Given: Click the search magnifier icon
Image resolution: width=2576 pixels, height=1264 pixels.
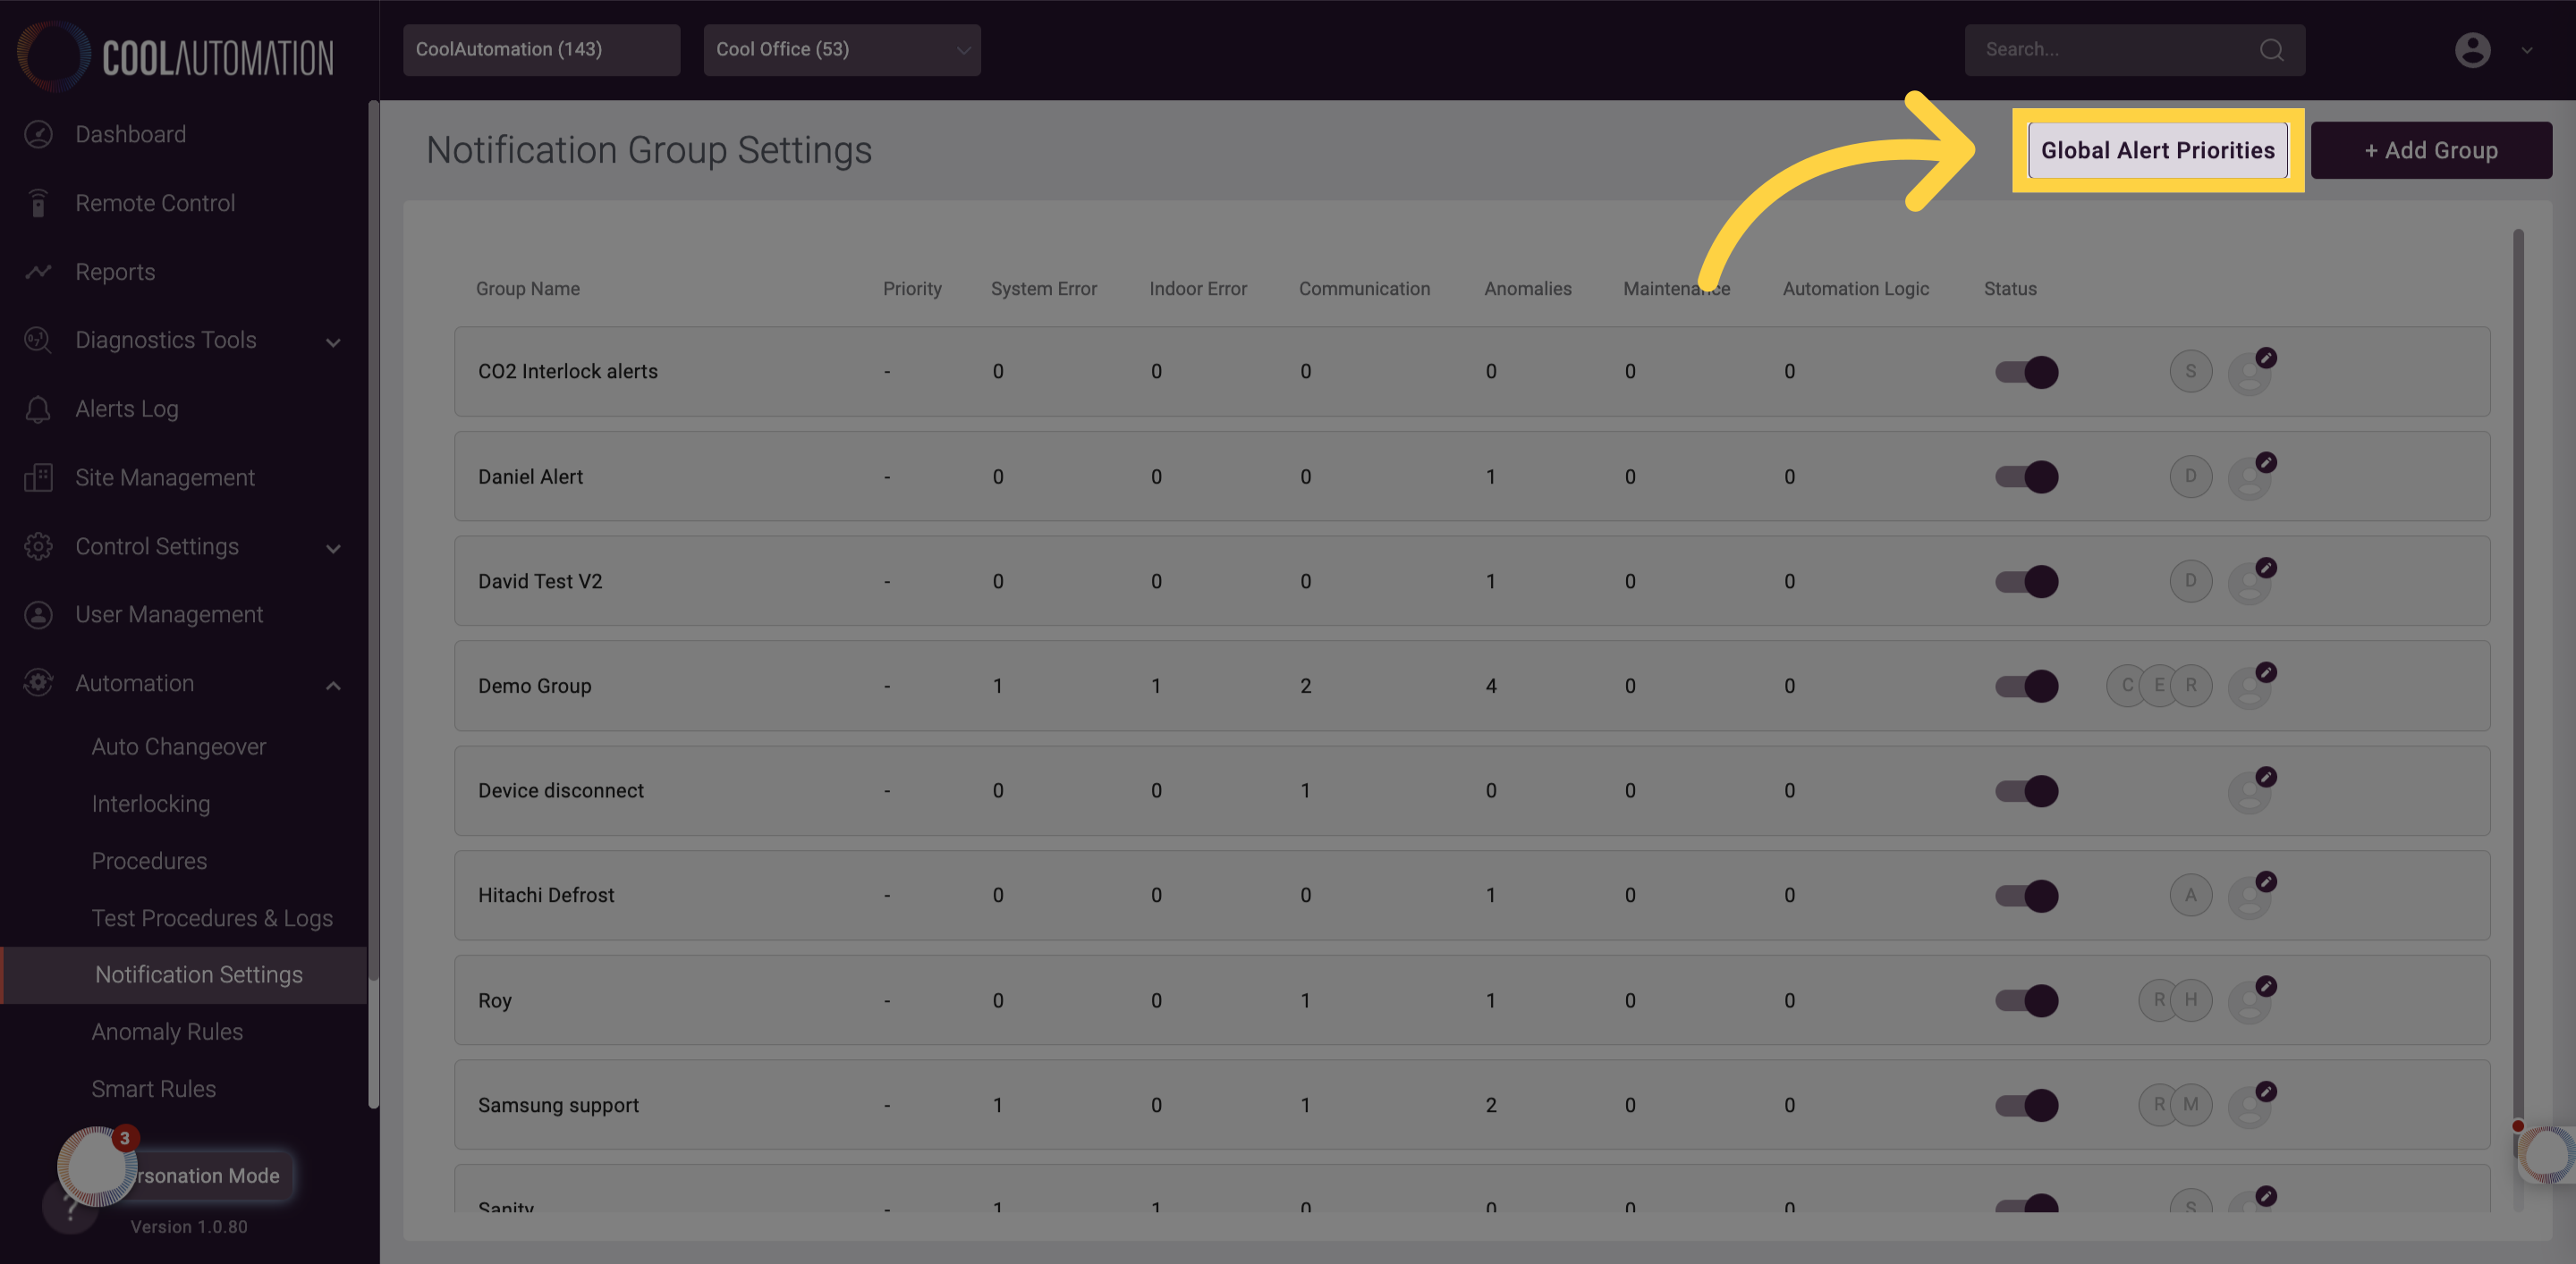Looking at the screenshot, I should pyautogui.click(x=2272, y=49).
